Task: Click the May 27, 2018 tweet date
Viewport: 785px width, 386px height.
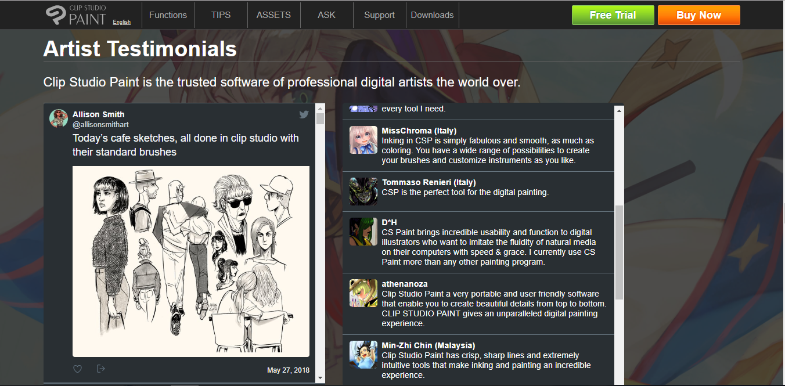Action: coord(288,370)
